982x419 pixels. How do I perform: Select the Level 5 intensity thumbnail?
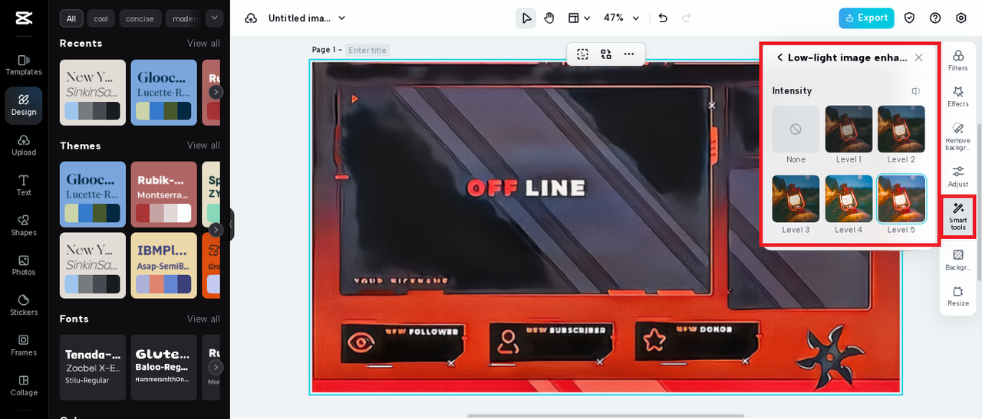[x=901, y=199]
